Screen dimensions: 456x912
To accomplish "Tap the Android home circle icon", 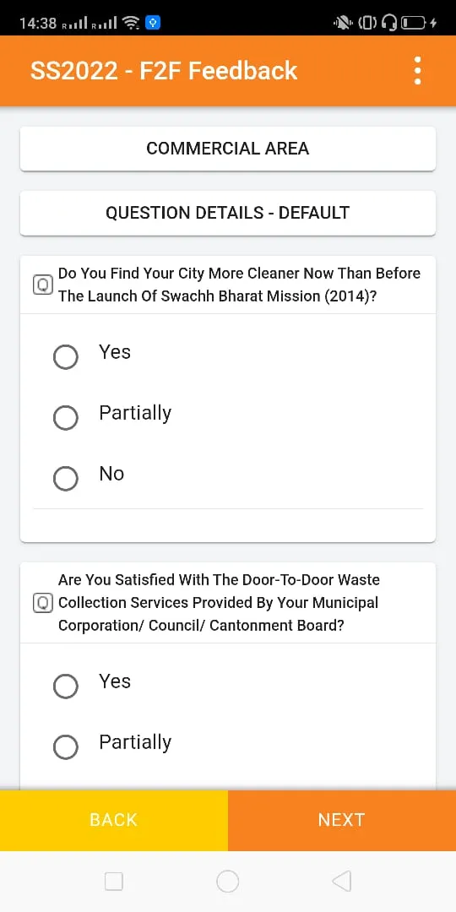I will 227,881.
